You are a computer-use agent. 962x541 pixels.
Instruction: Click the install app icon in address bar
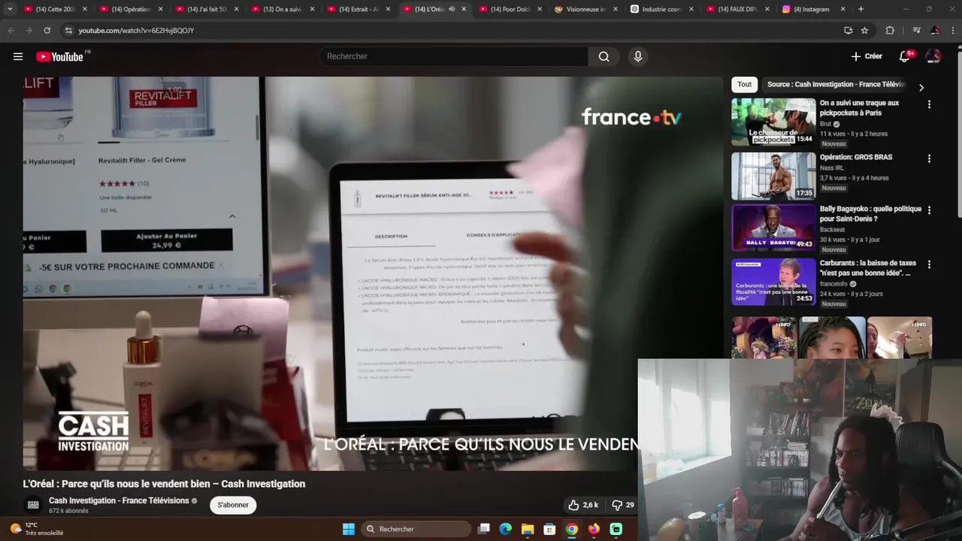click(x=849, y=30)
